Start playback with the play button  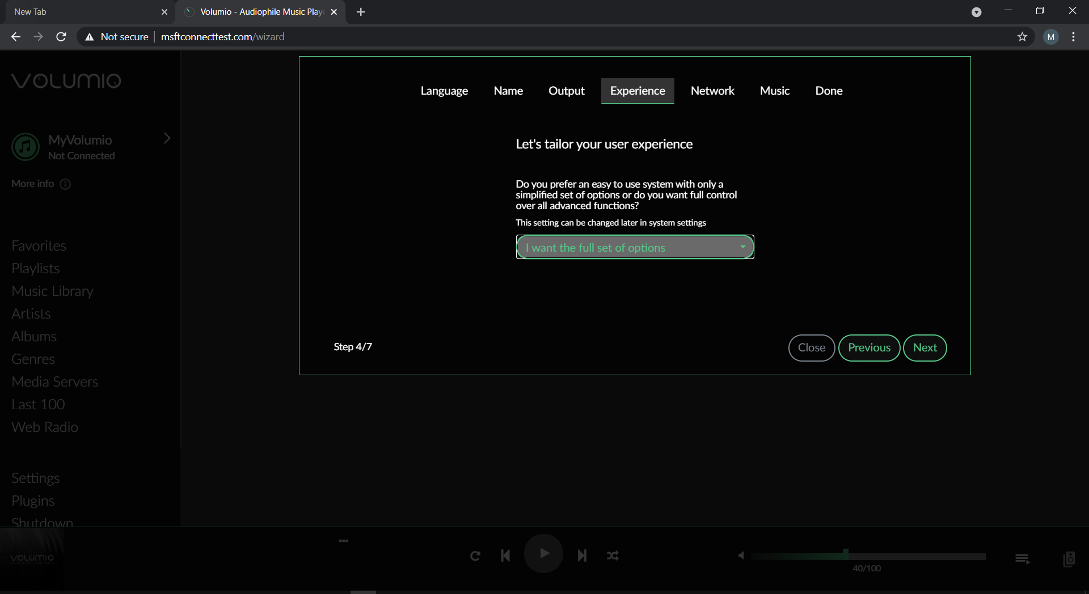(x=543, y=553)
